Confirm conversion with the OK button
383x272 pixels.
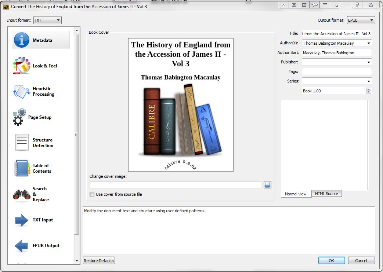332,261
